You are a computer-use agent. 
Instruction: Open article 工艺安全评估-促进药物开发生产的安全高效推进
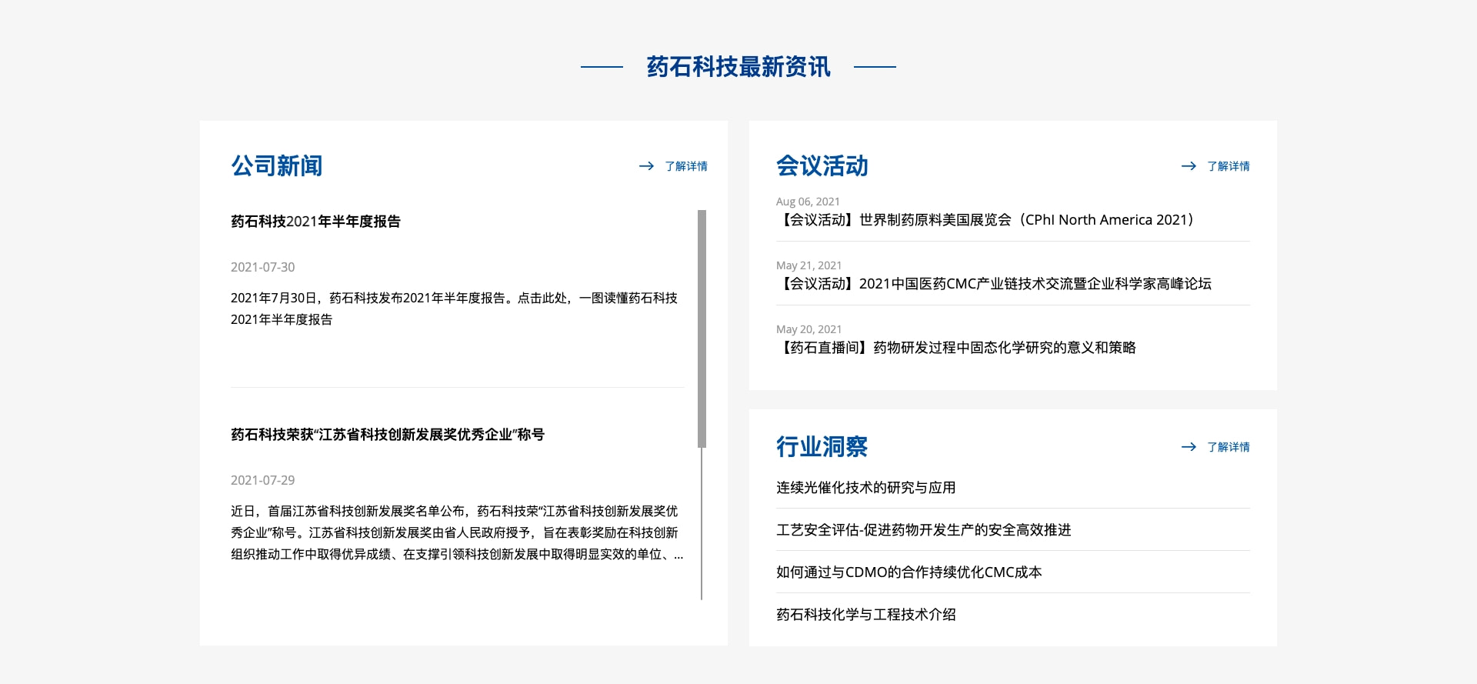(x=924, y=530)
